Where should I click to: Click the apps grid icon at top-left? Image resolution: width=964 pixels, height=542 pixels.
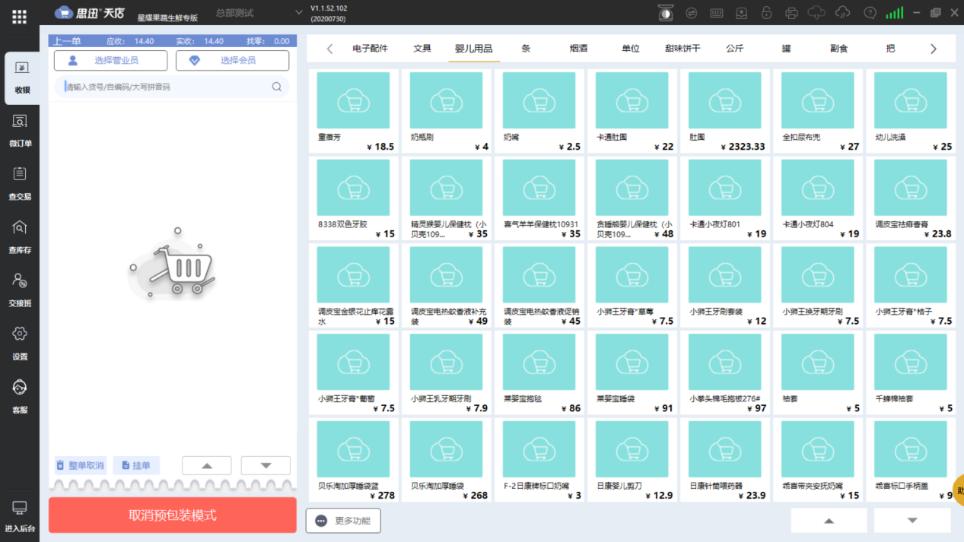click(20, 17)
